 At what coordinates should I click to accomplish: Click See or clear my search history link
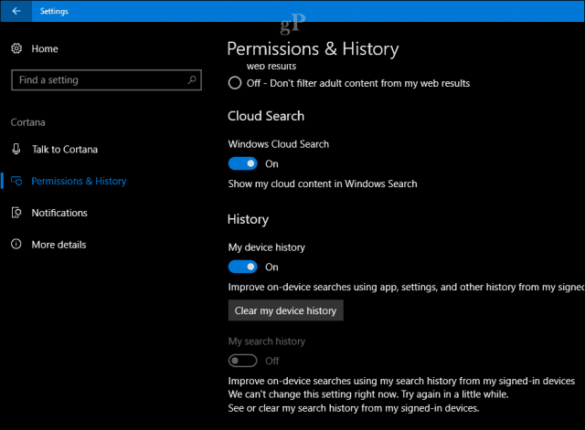pyautogui.click(x=354, y=408)
